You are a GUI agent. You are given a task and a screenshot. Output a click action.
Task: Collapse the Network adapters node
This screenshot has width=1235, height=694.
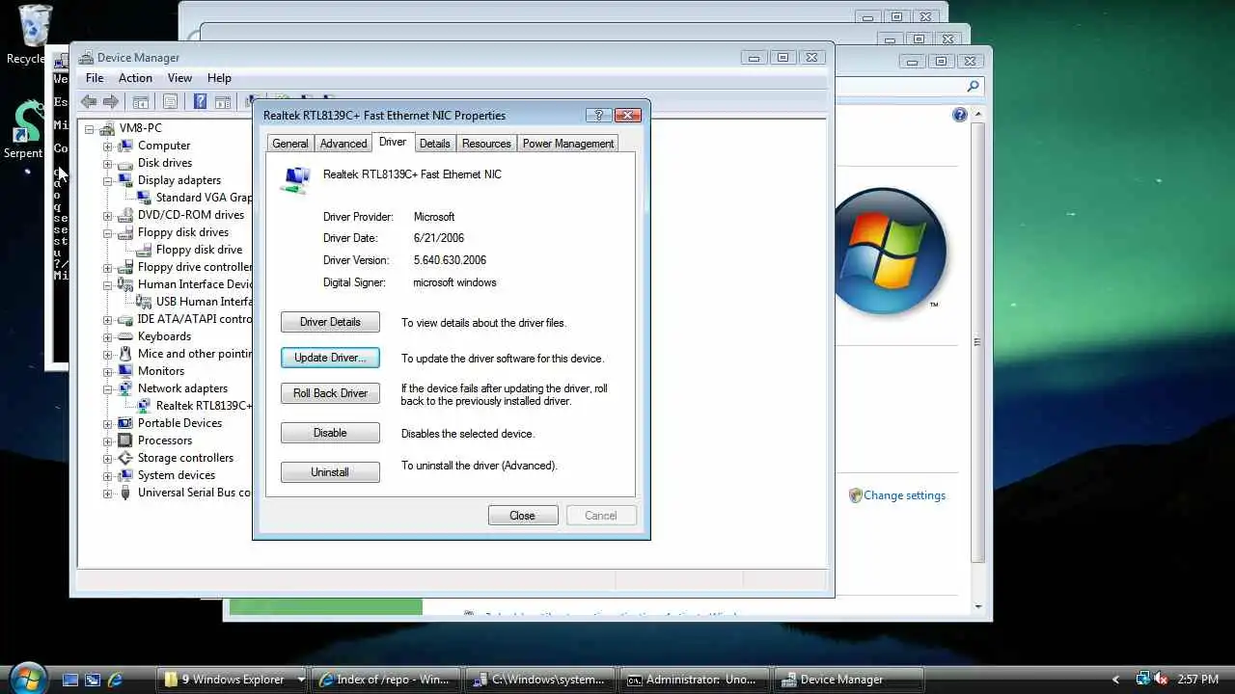click(x=108, y=388)
